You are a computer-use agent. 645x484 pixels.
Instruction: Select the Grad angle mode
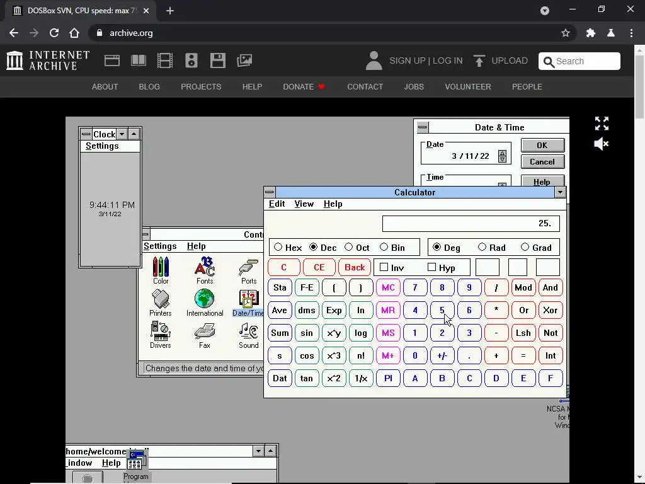coord(525,247)
